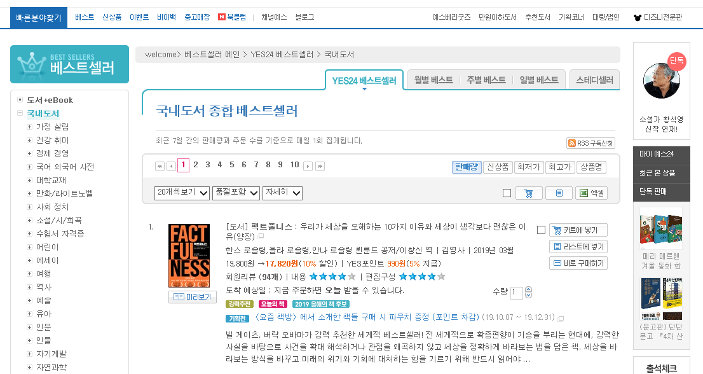Open 채널예스 top link

click(275, 17)
